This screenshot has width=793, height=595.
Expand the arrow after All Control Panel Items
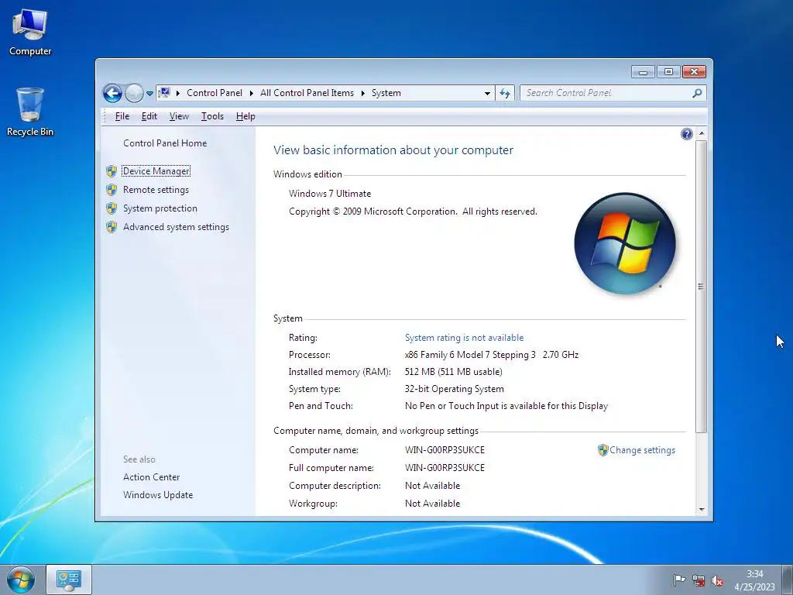[362, 93]
